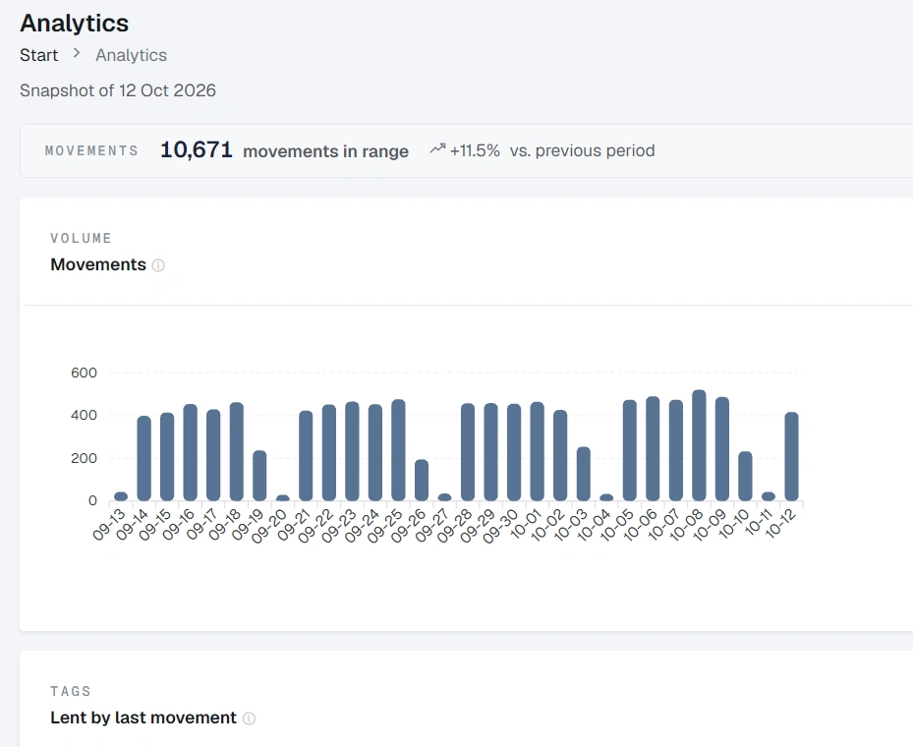913x747 pixels.
Task: Select the 09-22 bar in chart
Action: [x=329, y=453]
